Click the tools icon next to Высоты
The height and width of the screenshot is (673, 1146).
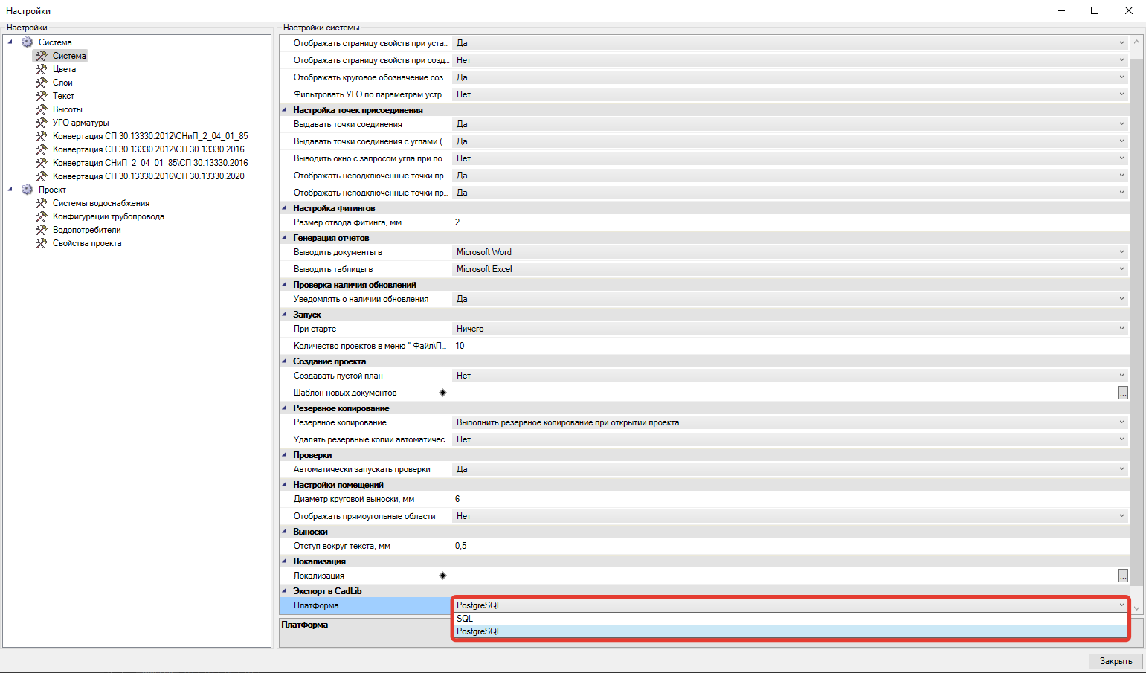pyautogui.click(x=42, y=109)
